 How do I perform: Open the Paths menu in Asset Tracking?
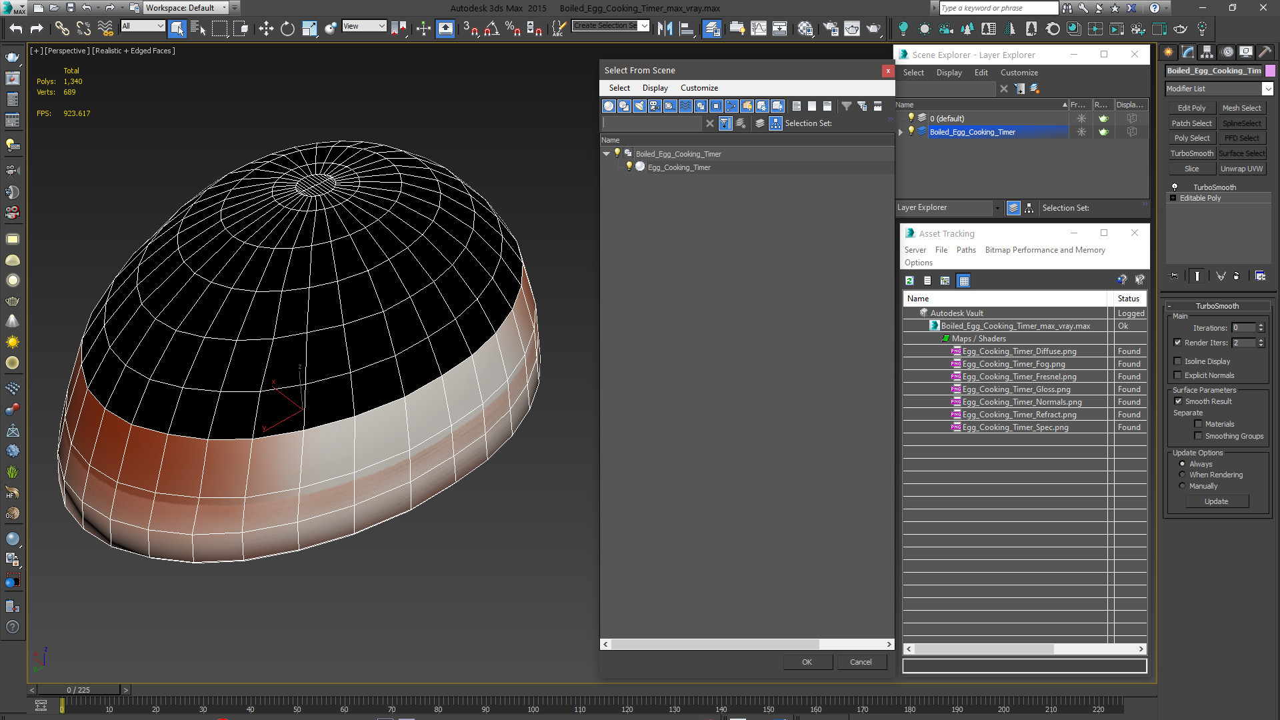(965, 250)
